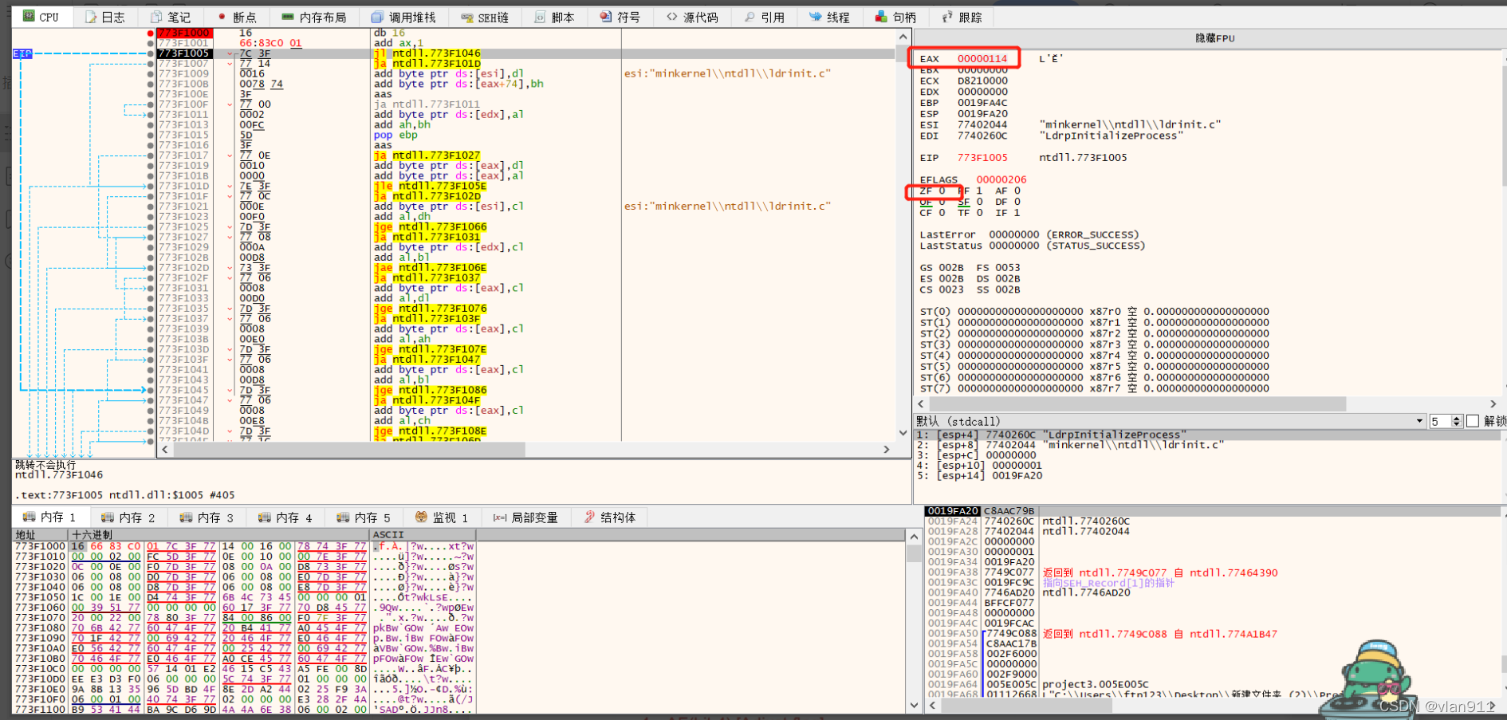Click the 内存布局 memory map icon
Viewport: 1507px width, 720px height.
click(288, 17)
